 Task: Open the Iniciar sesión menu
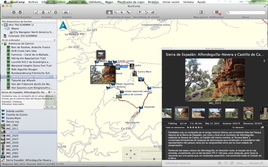coord(171,2)
